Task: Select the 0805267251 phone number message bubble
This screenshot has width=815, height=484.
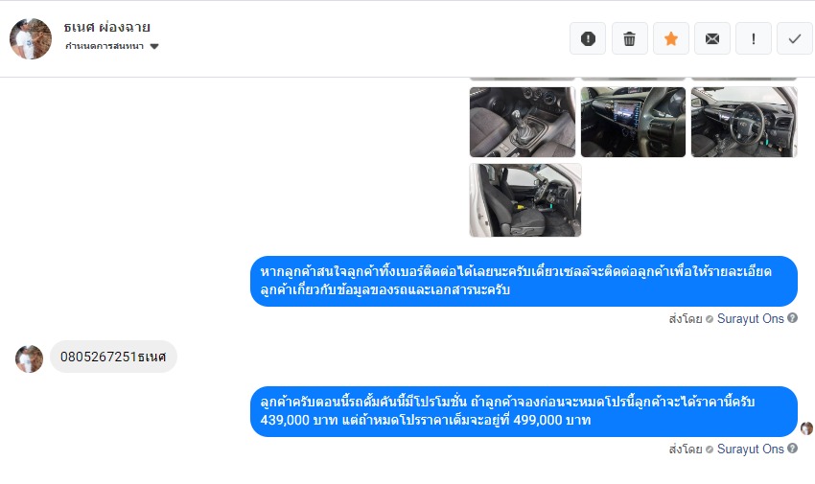Action: [113, 357]
